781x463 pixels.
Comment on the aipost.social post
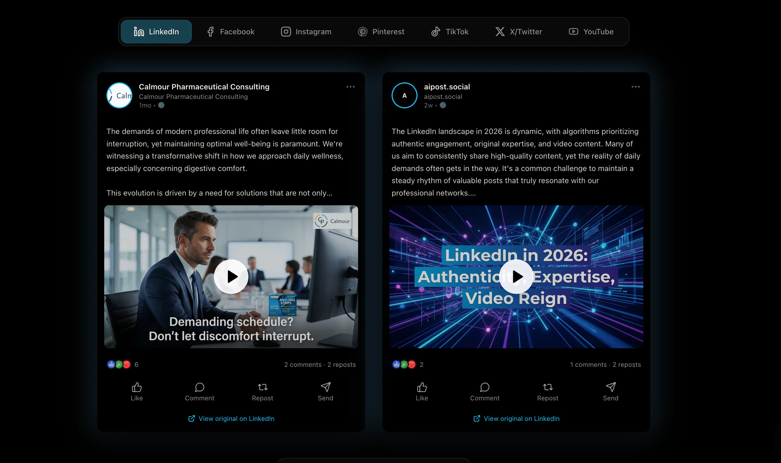coord(485,392)
